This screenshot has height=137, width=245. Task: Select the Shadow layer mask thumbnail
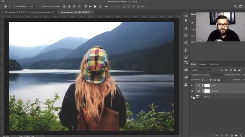click(x=207, y=91)
